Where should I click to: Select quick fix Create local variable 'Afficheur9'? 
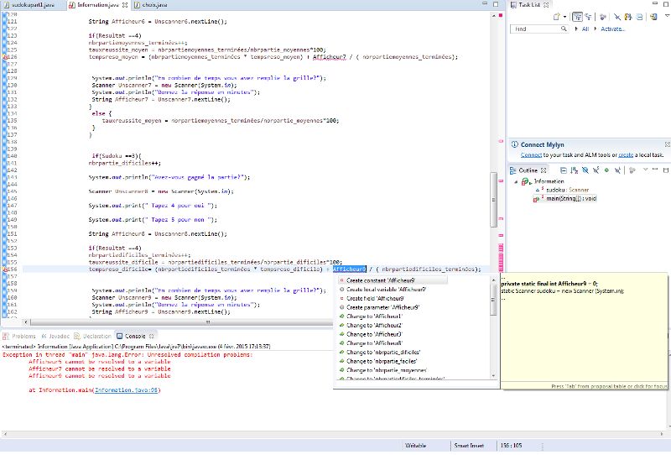click(x=386, y=289)
